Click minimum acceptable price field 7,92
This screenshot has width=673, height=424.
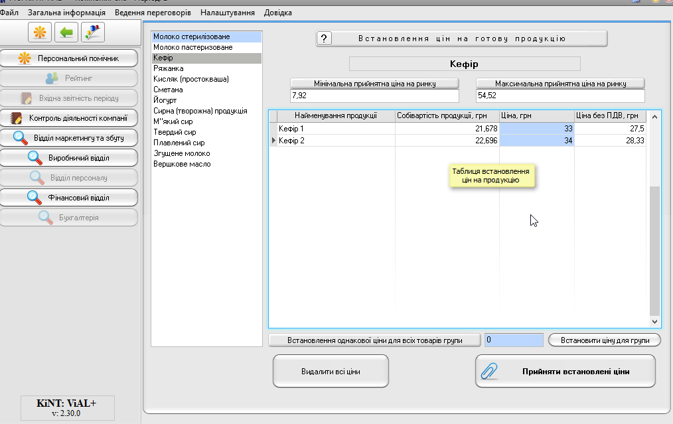point(374,96)
